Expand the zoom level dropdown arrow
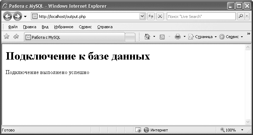This screenshot has width=253, height=135. click(x=242, y=130)
